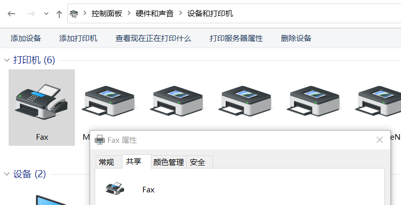Screen dimensions: 401x205
Task: Select the second printer icon after Fax
Action: pyautogui.click(x=108, y=101)
